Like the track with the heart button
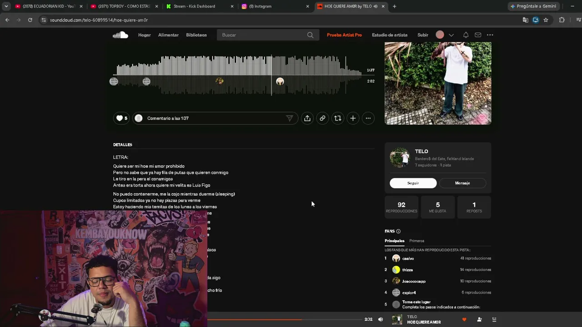Image resolution: width=582 pixels, height=327 pixels. click(x=122, y=118)
